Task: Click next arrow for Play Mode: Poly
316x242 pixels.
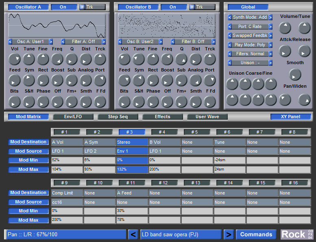Action: point(270,45)
